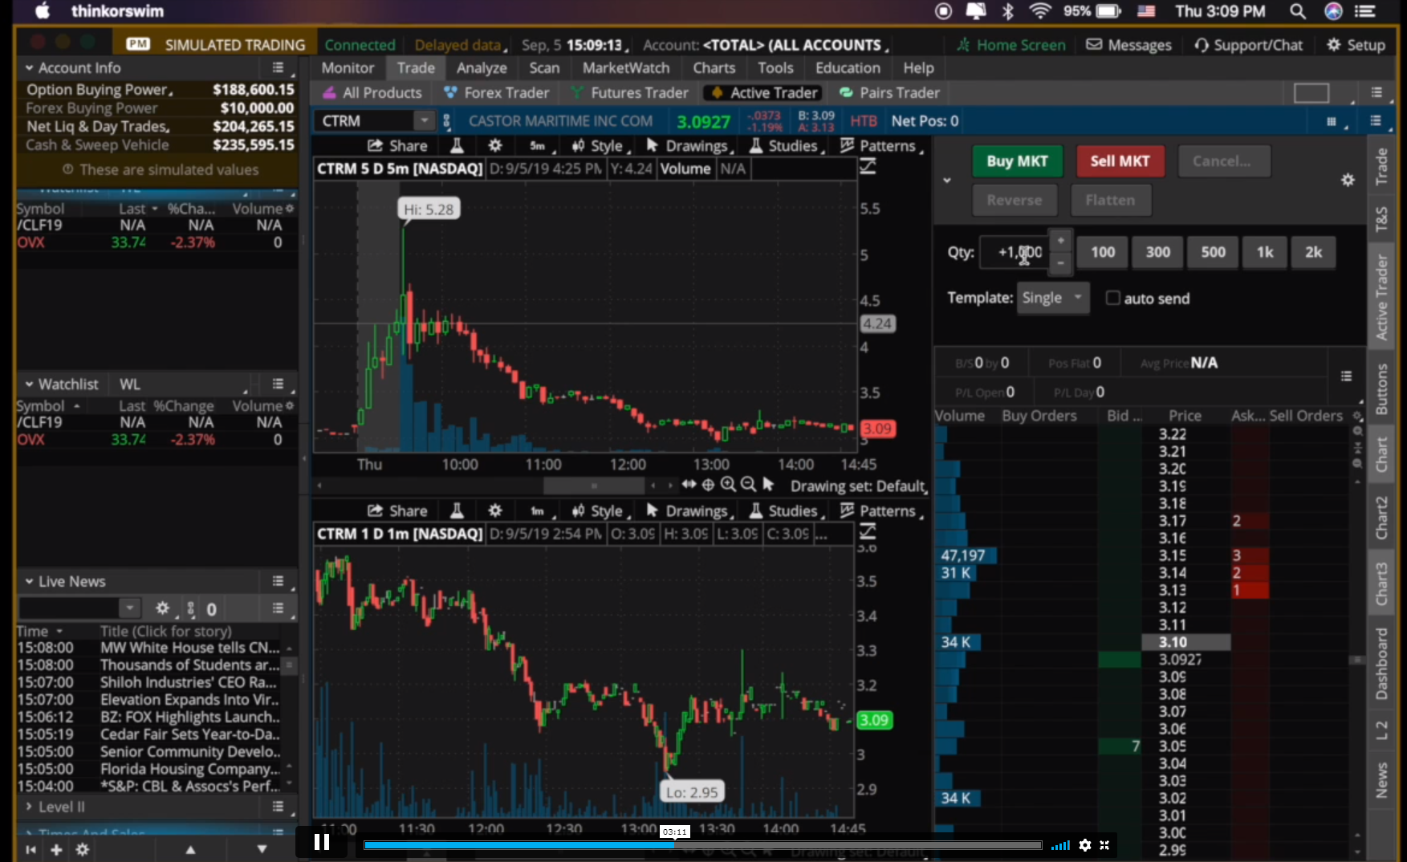Open the Live News settings gear
The image size is (1407, 862).
(162, 608)
